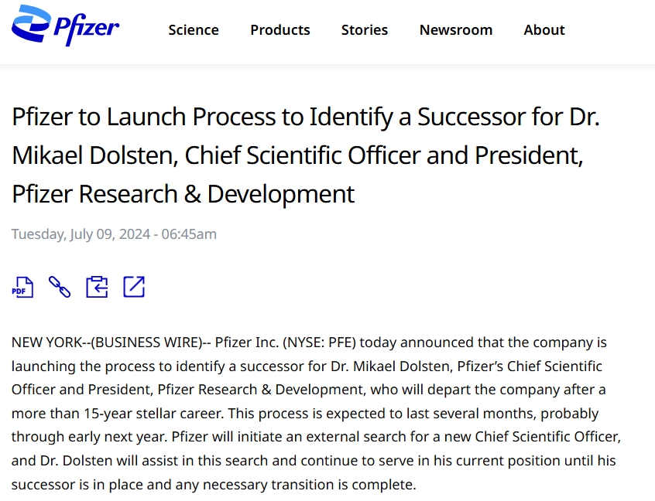The width and height of the screenshot is (655, 501).
Task: Select the About nav item
Action: (544, 30)
